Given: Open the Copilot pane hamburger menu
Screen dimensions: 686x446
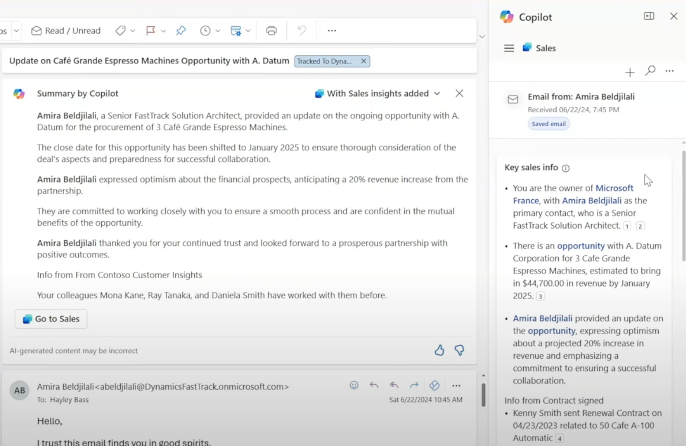Looking at the screenshot, I should 509,48.
